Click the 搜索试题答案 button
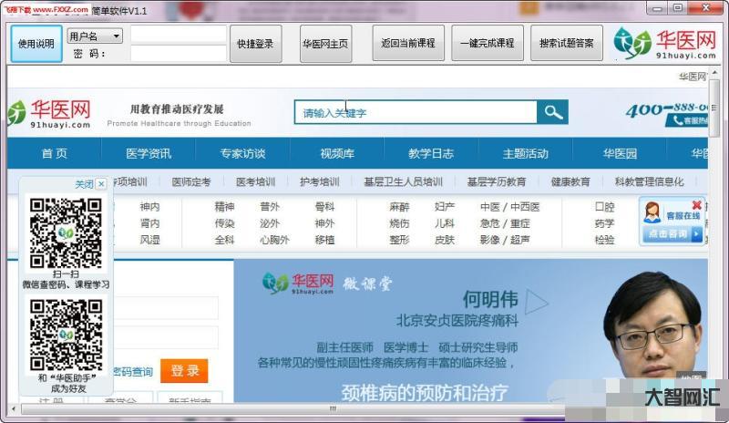Screen dimensions: 729x423 pyautogui.click(x=566, y=44)
